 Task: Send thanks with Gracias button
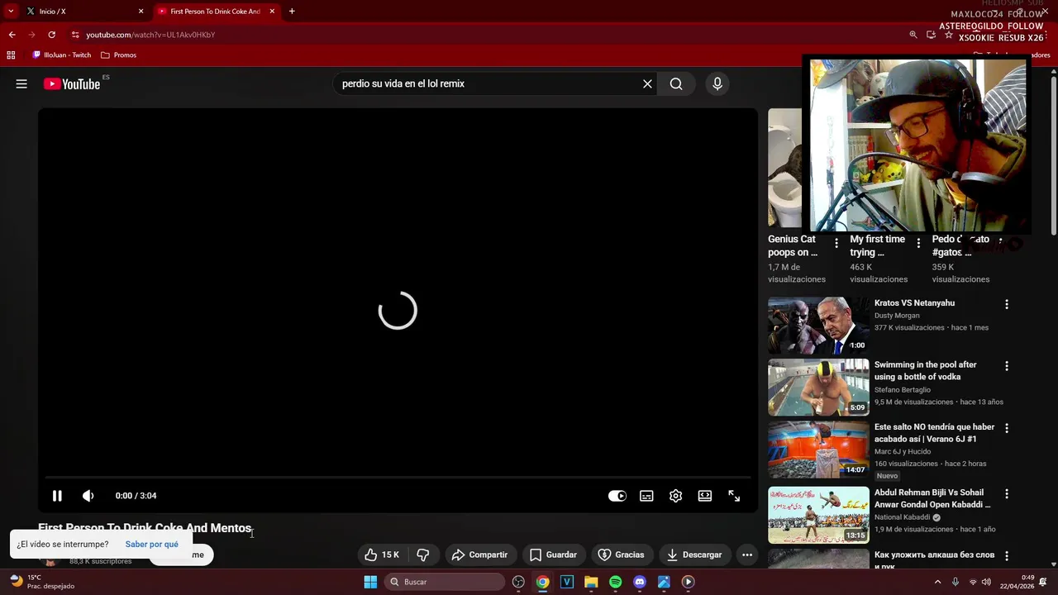coord(621,555)
